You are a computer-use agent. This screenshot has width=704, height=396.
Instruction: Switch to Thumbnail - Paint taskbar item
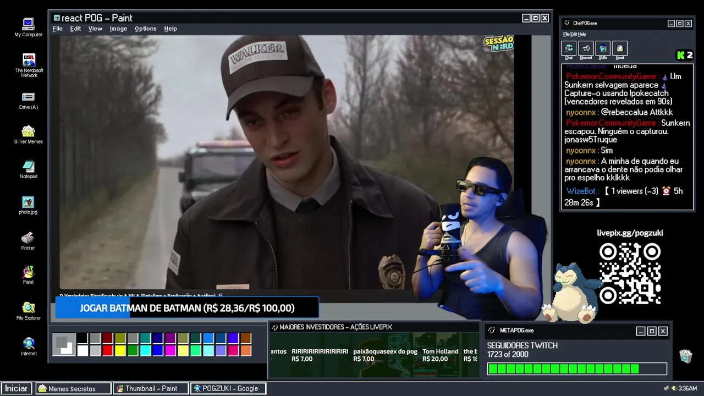pos(151,388)
